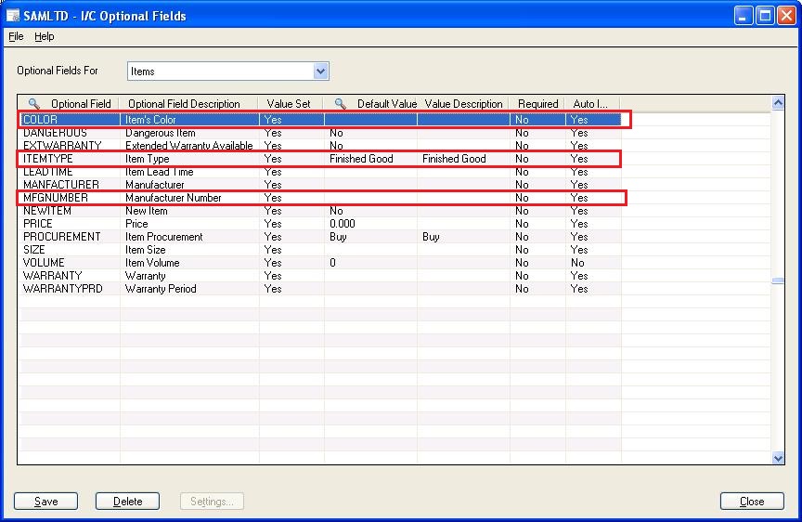This screenshot has width=802, height=522.
Task: Click the Value Set Yes cell for PRICE
Action: 291,224
